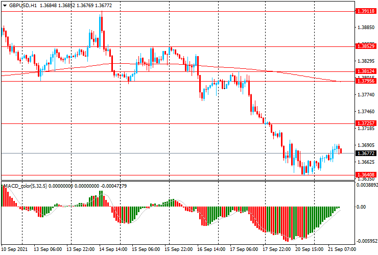Screen dimensions: 378x255
Task: Click the 17 Sep 22:00 time label
Action: [277, 249]
